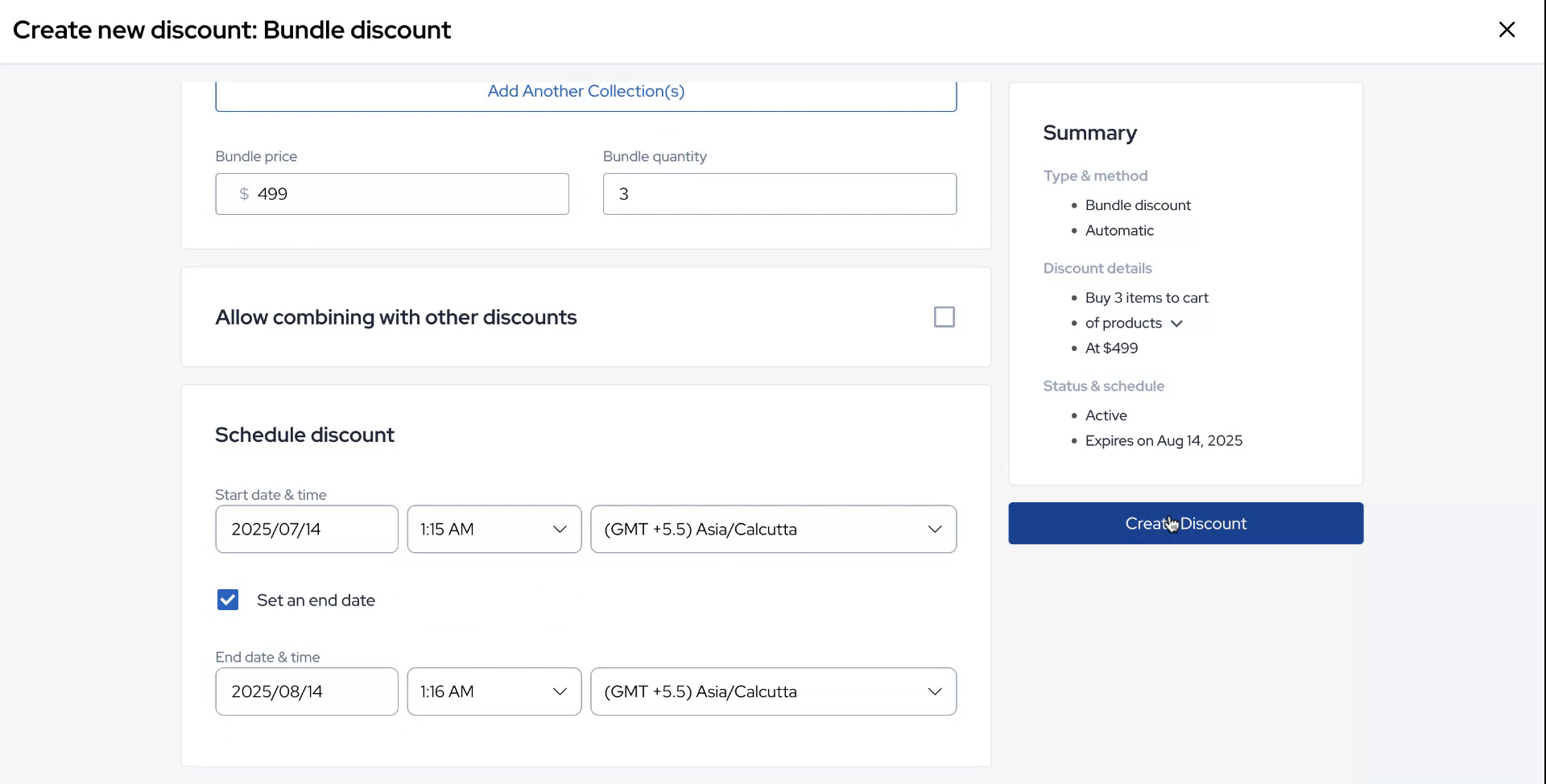Screen dimensions: 1546x784
Task: Click the Set an end date label
Action: point(316,600)
